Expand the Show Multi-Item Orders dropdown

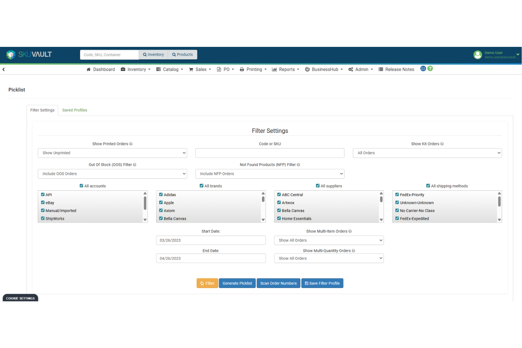[x=328, y=240]
